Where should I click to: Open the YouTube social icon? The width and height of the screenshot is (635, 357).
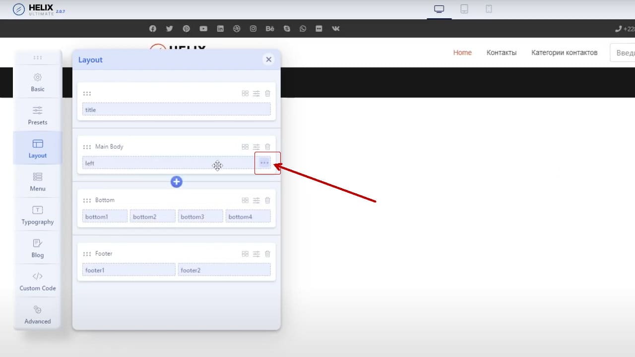203,29
